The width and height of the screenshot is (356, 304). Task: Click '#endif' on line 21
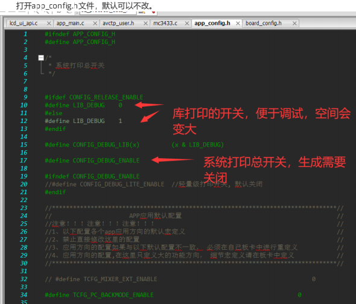[x=56, y=192]
